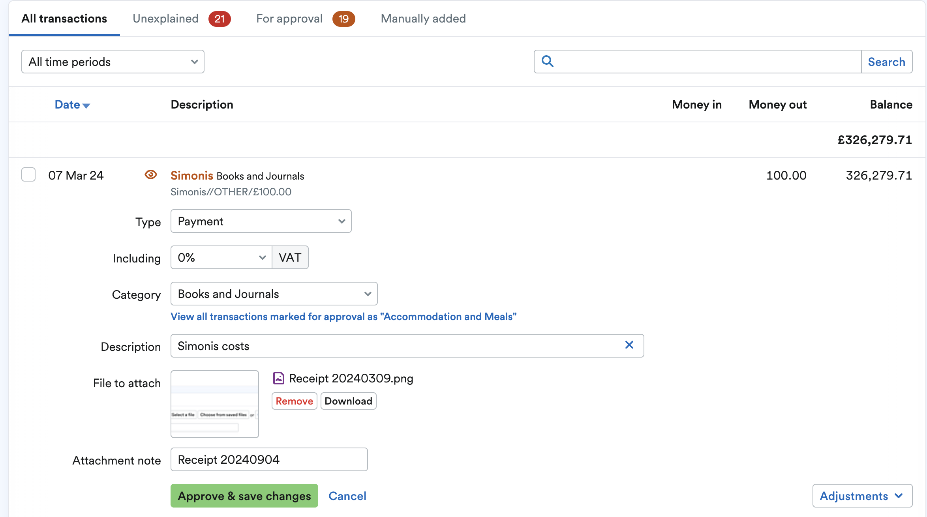Remove the attached receipt file
Viewport: 927px width, 517px height.
[x=295, y=401]
